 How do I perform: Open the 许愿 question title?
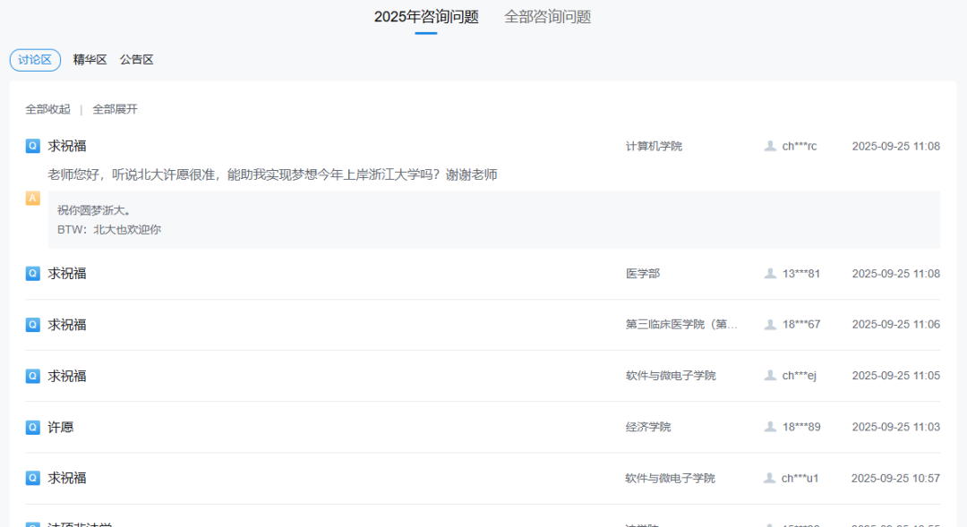click(61, 428)
